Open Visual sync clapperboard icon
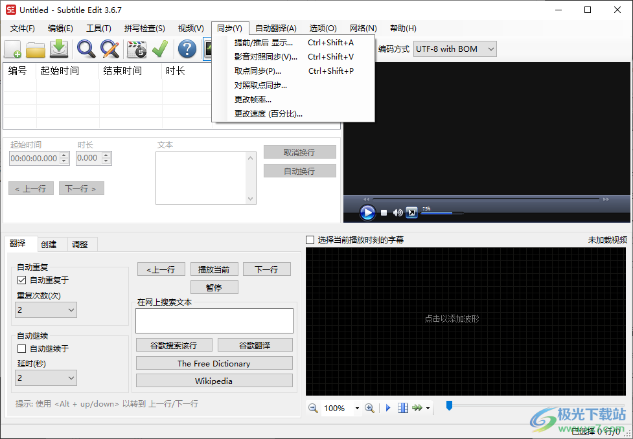The image size is (633, 439). tap(137, 49)
